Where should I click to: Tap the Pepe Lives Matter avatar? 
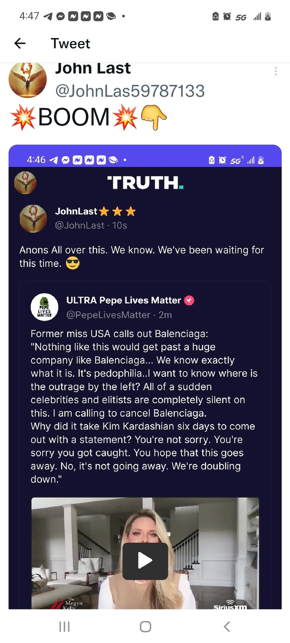pyautogui.click(x=44, y=307)
